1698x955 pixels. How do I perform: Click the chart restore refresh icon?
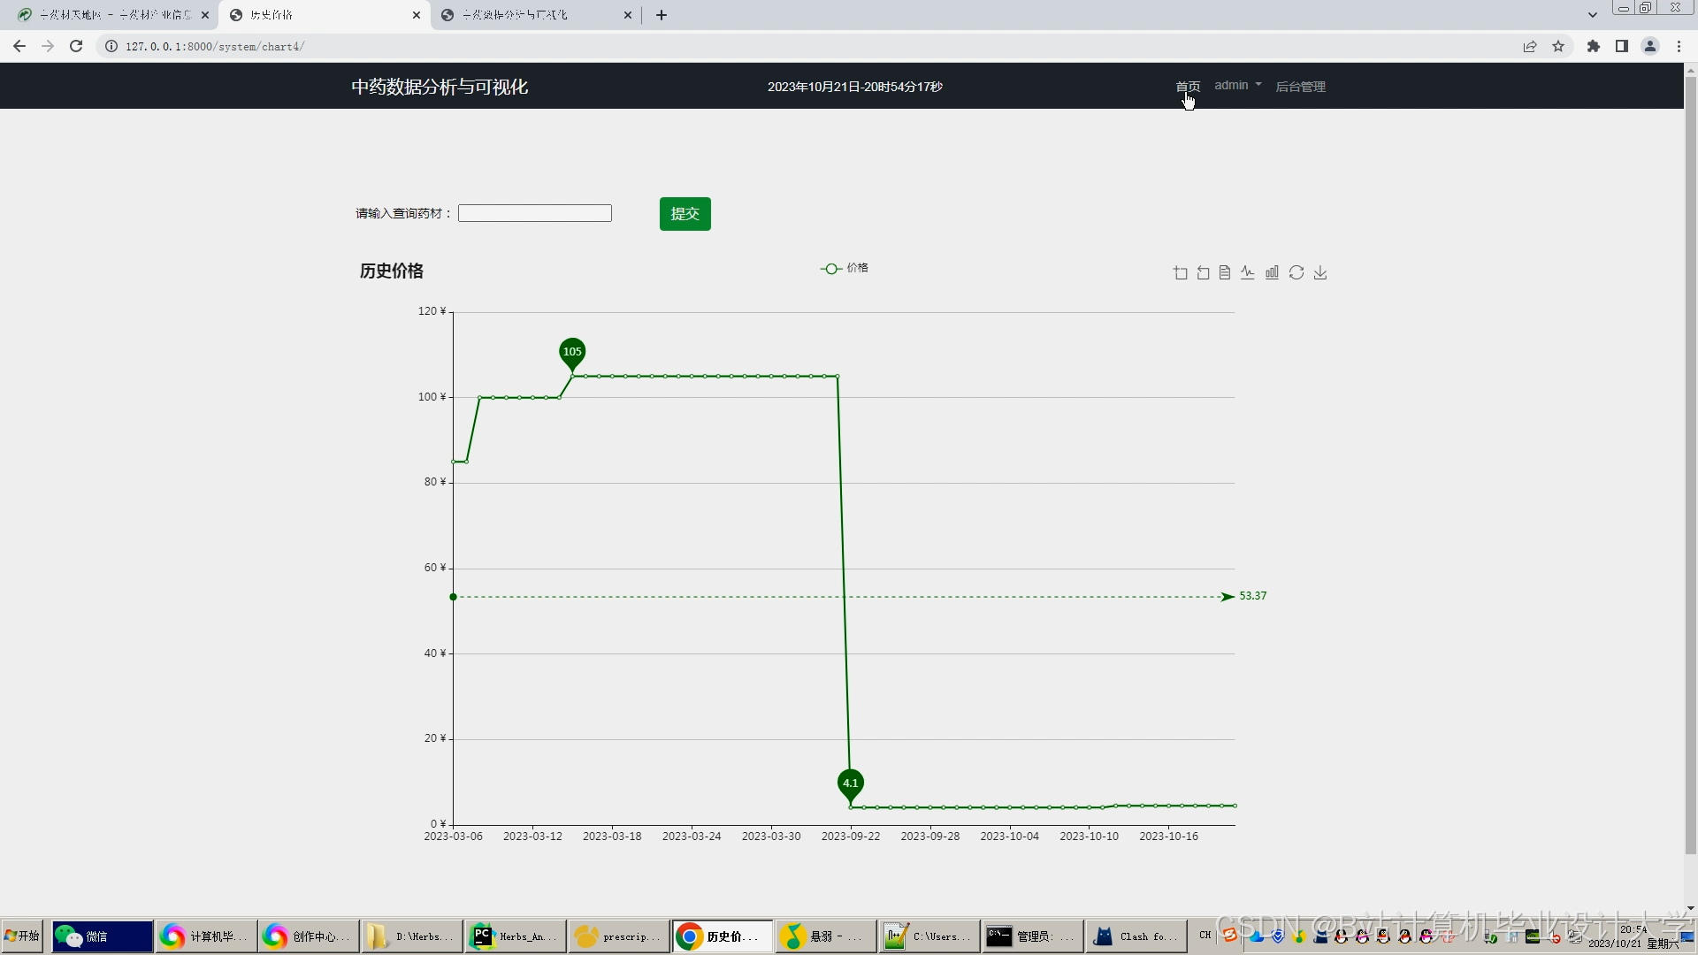coord(1296,272)
